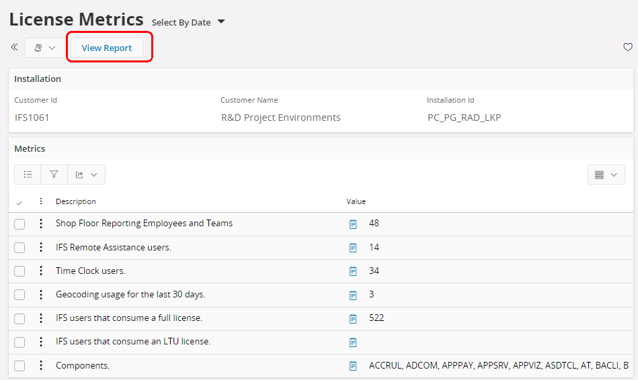The height and width of the screenshot is (380, 638).
Task: Open note icon for LTU license row
Action: (x=353, y=342)
